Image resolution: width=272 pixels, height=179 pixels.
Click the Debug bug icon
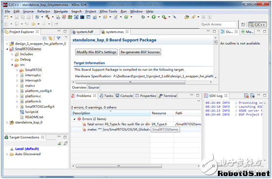pos(143,17)
